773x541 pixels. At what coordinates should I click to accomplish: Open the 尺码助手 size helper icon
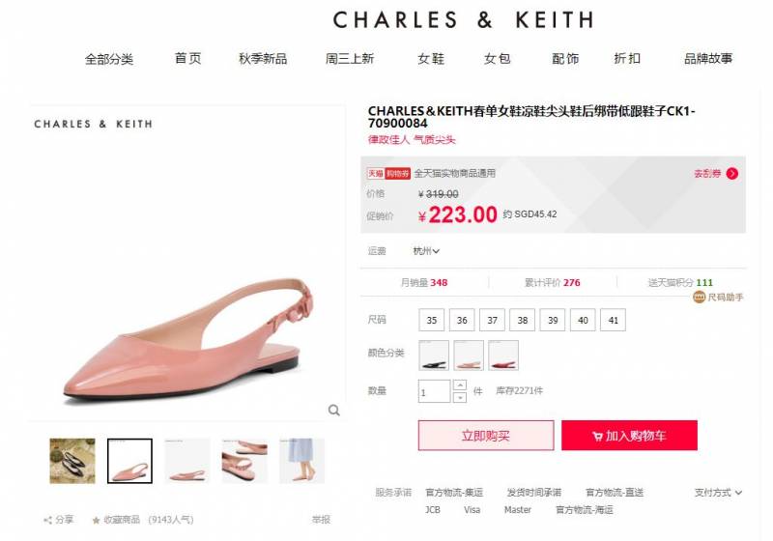point(699,298)
